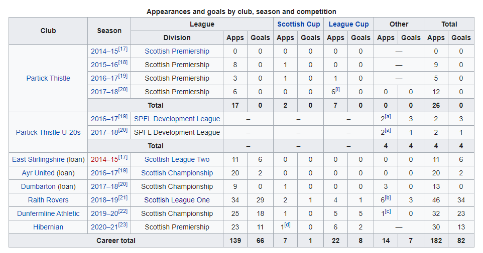
Task: Open footnote [b] in Raith Rovers row
Action: click(x=388, y=198)
